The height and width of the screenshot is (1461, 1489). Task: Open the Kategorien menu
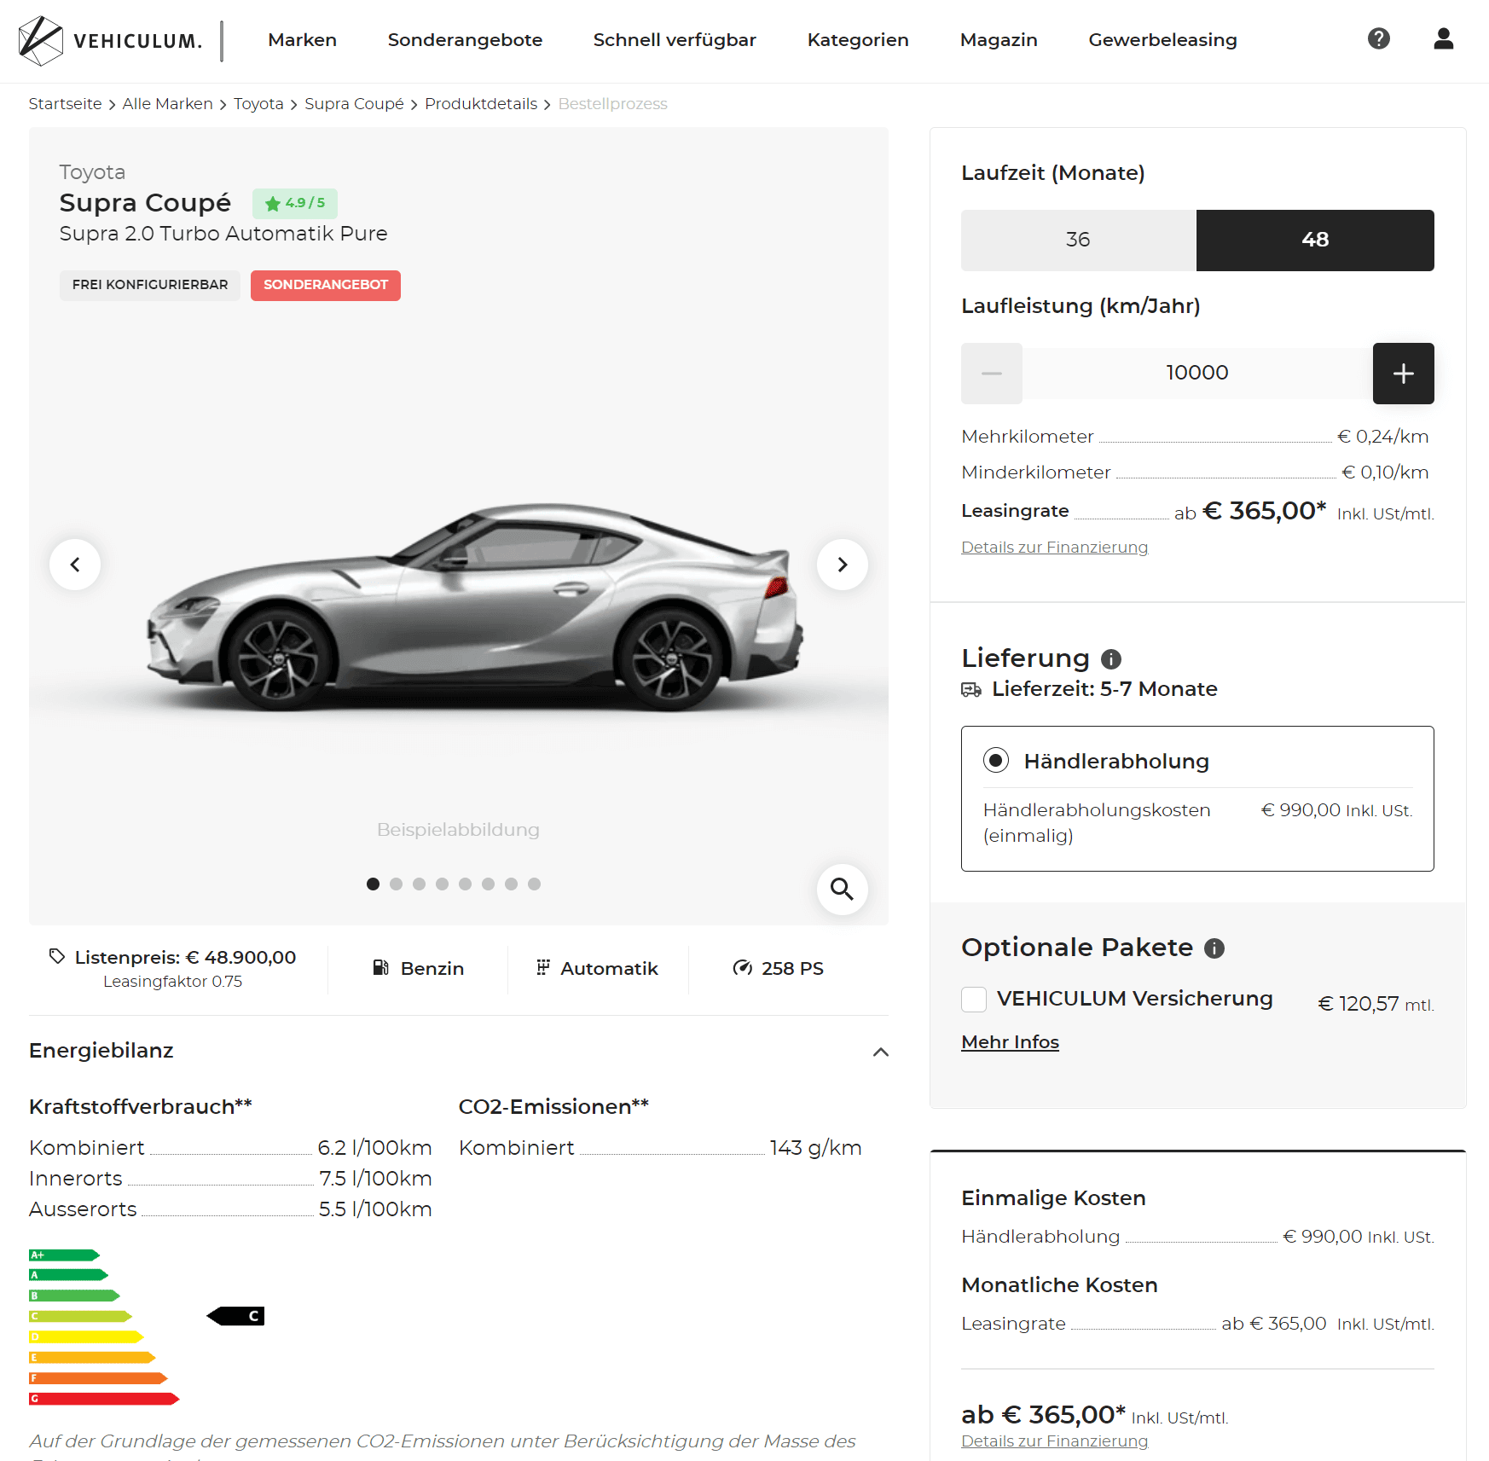point(858,40)
